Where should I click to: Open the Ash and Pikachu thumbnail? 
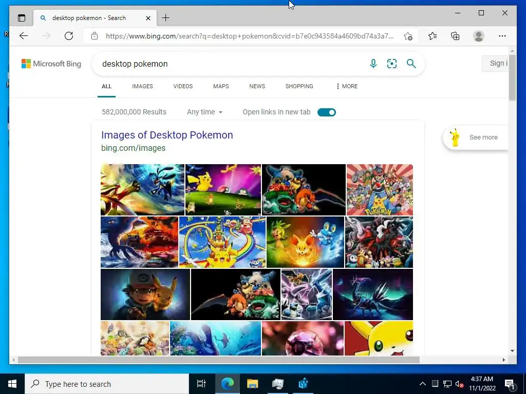145,294
